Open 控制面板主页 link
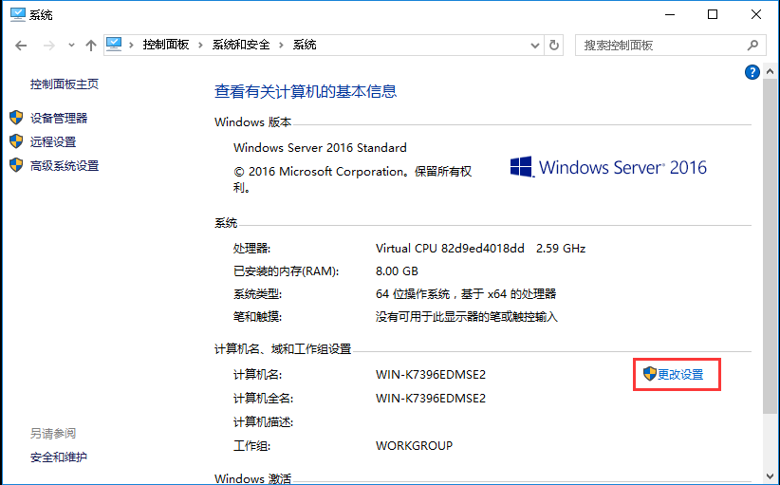Screen dimensions: 780x485 click(x=65, y=84)
